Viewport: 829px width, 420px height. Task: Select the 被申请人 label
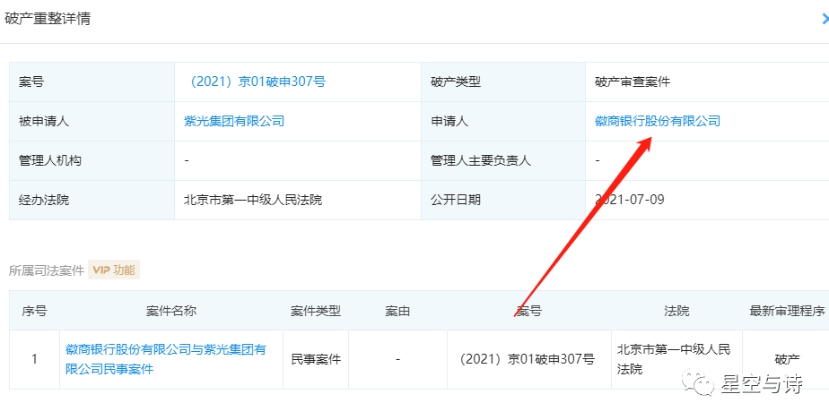[44, 121]
